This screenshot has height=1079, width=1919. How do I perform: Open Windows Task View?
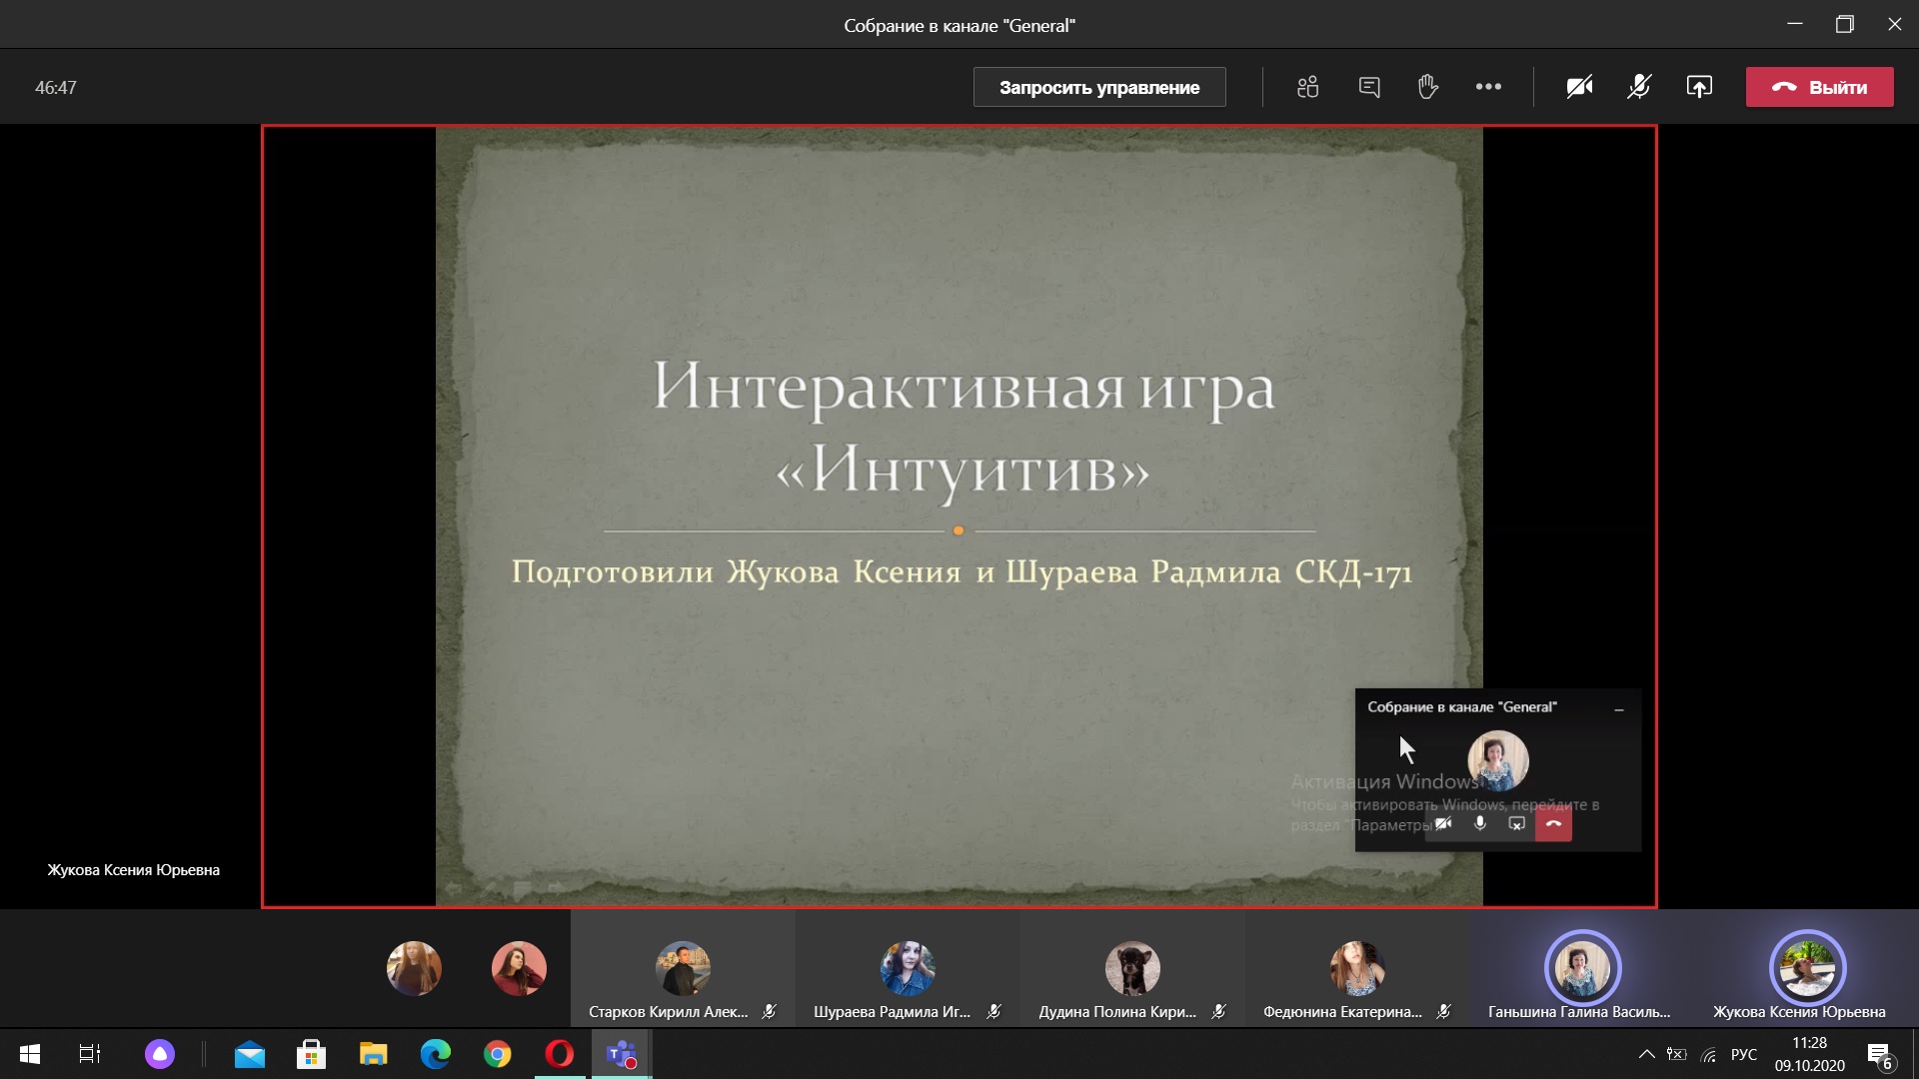click(90, 1054)
